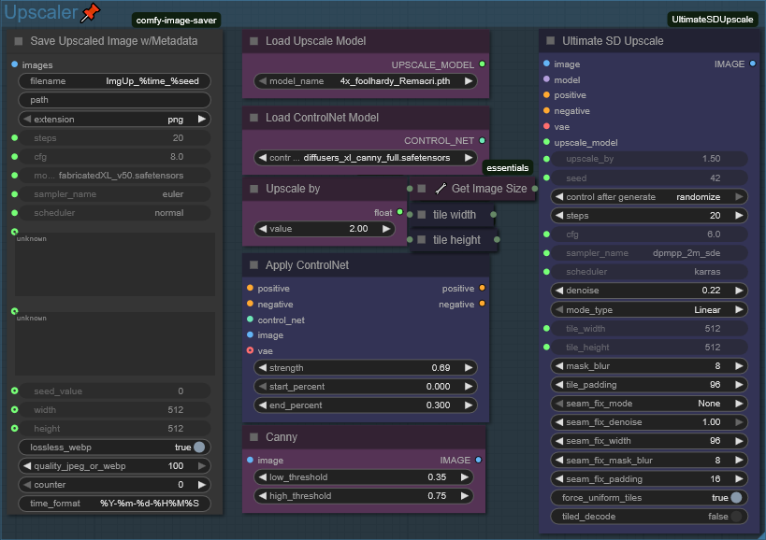Click the images input socket on Save node
The height and width of the screenshot is (540, 766).
[15, 64]
